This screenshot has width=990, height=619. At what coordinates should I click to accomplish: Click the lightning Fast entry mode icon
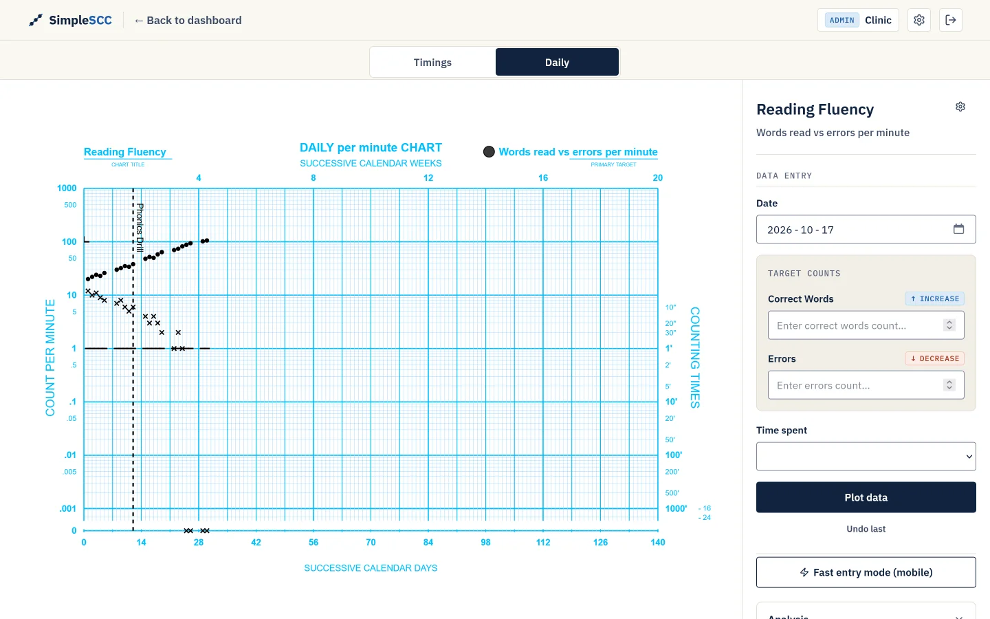(804, 572)
